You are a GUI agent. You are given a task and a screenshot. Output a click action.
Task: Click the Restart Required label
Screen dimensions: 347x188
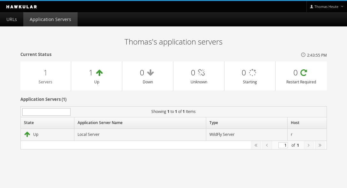[x=301, y=82]
